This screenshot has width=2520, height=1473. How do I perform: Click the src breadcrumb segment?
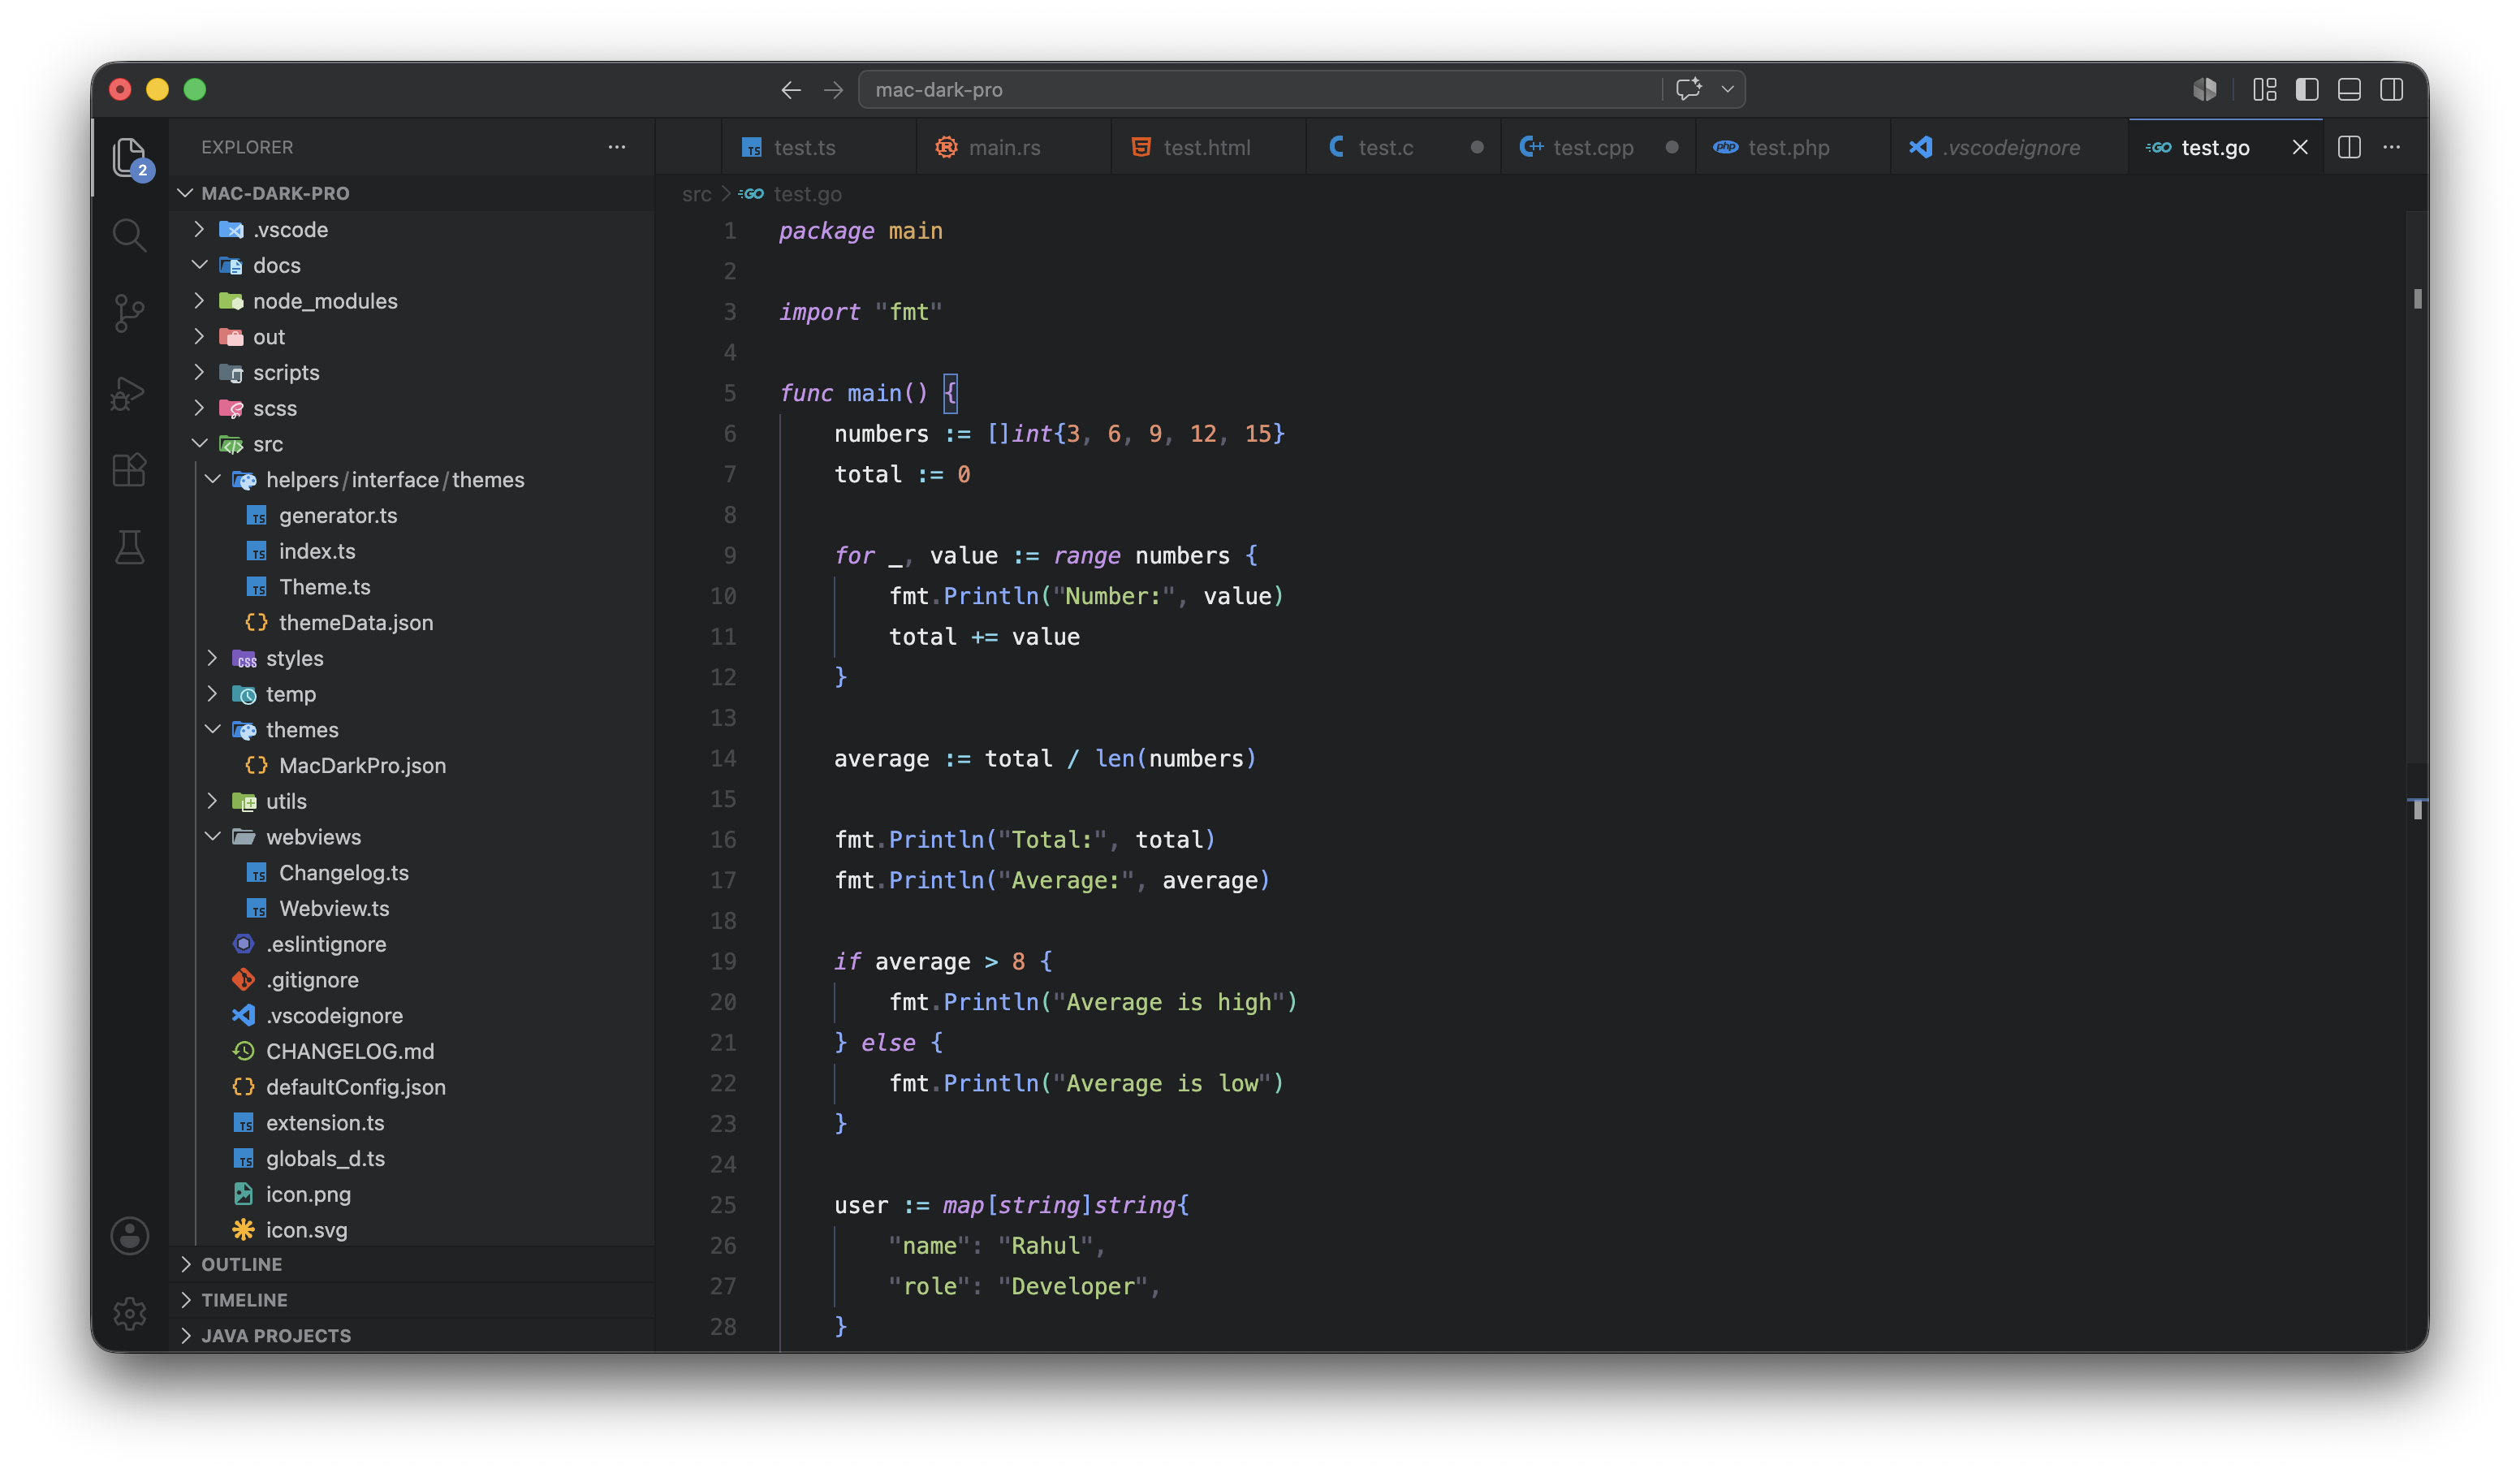(x=697, y=194)
